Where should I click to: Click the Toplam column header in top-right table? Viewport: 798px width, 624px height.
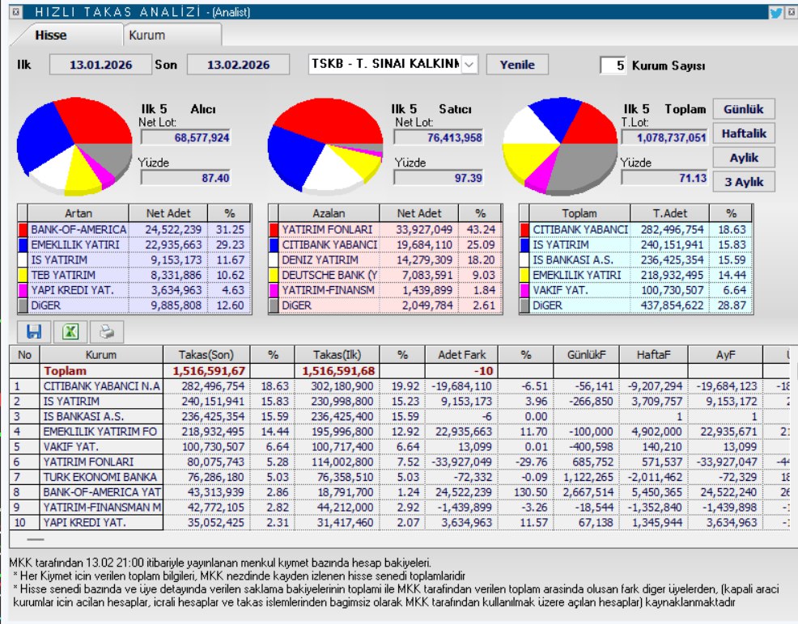coord(579,213)
